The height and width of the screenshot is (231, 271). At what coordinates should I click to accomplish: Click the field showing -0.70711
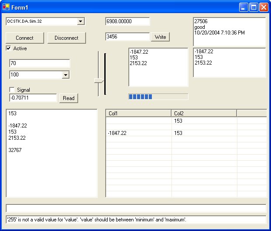[33, 98]
